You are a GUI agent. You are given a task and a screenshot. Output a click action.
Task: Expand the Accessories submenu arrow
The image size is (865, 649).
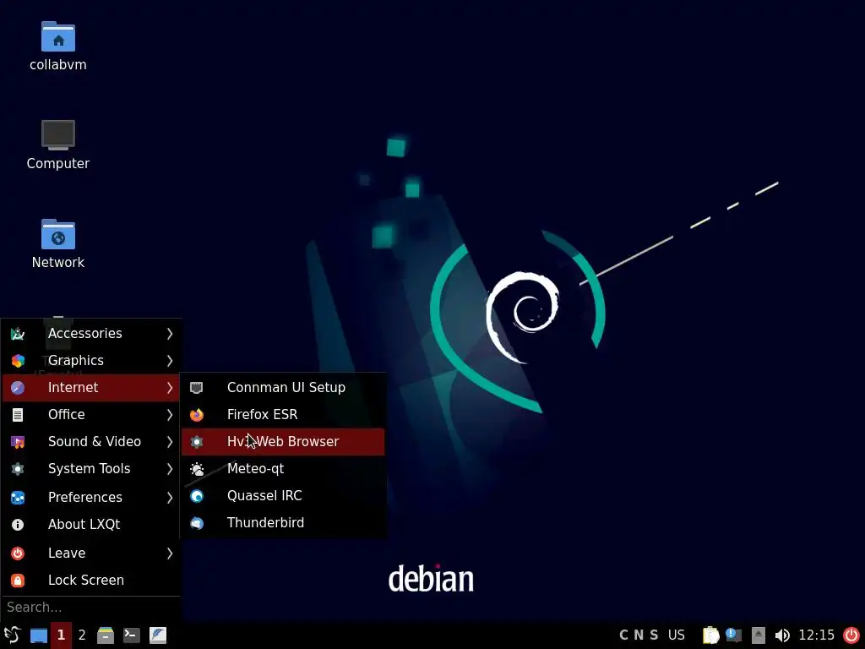pos(170,333)
